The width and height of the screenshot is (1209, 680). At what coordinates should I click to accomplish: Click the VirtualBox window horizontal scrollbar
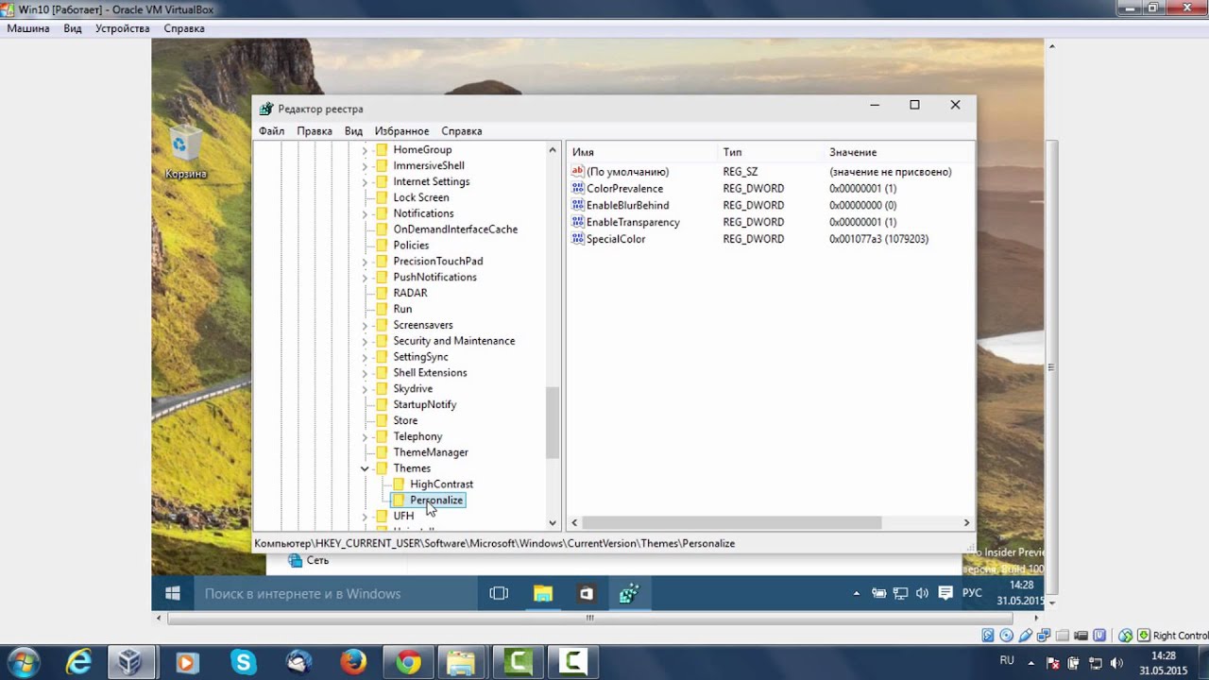pos(590,619)
